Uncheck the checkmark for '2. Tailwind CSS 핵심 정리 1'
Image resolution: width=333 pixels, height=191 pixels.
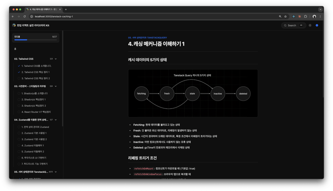pos(19,72)
